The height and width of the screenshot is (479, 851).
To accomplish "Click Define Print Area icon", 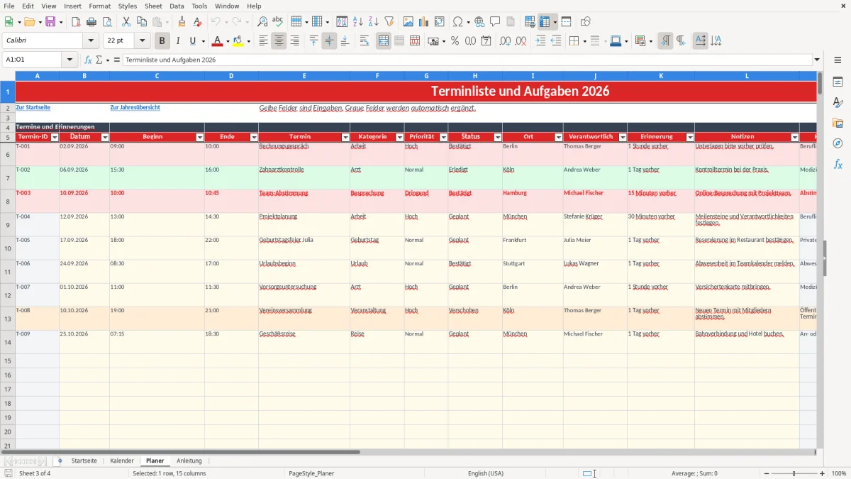I will point(530,22).
